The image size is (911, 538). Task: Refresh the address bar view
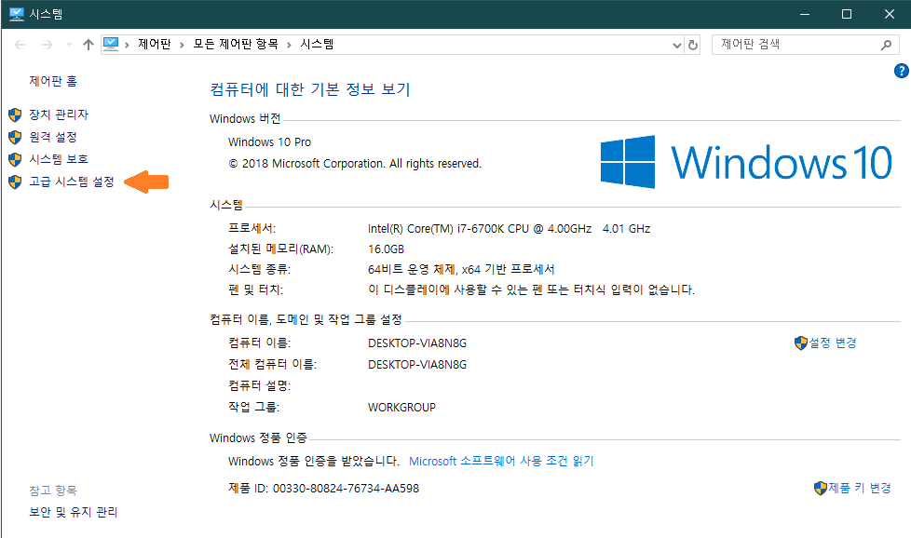coord(692,45)
